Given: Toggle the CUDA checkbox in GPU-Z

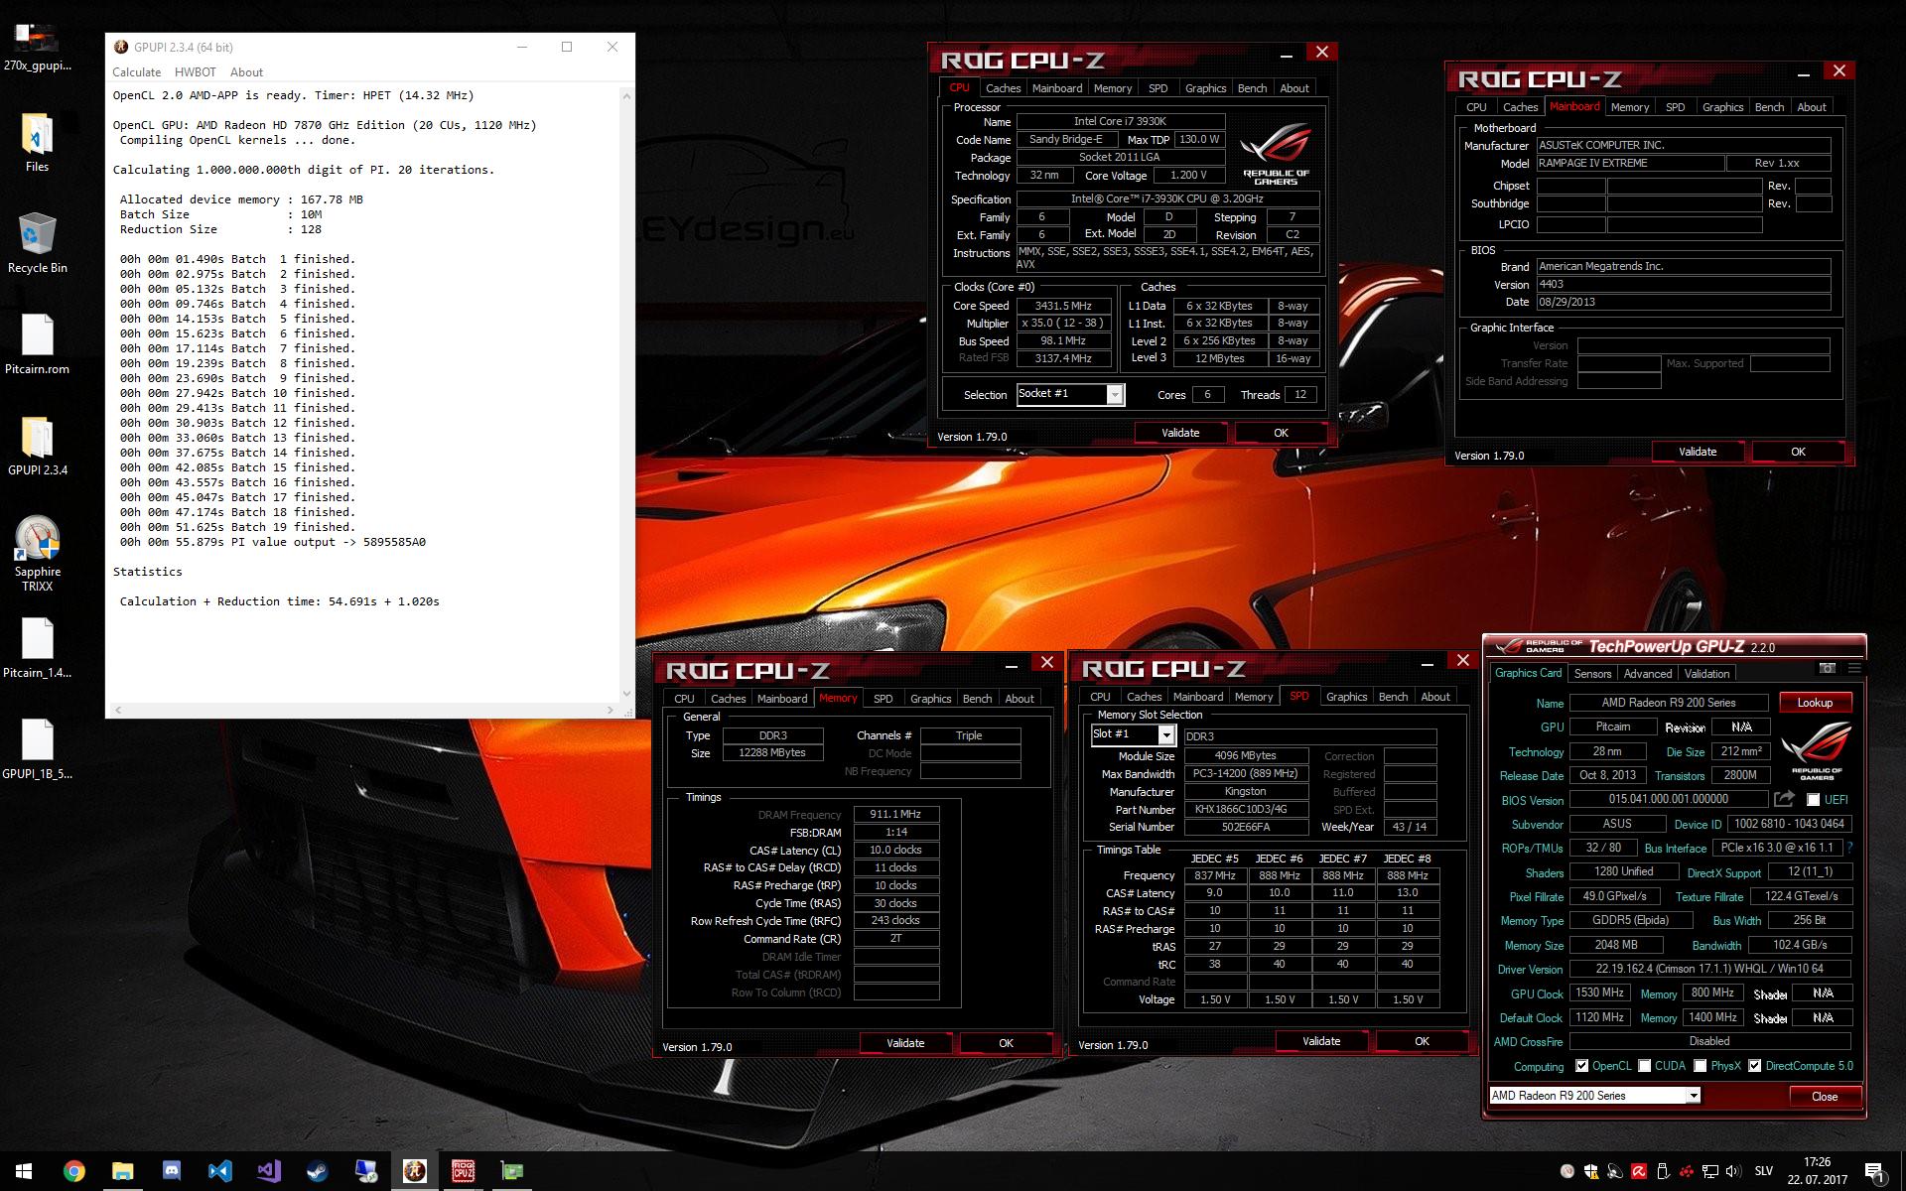Looking at the screenshot, I should [x=1645, y=1066].
